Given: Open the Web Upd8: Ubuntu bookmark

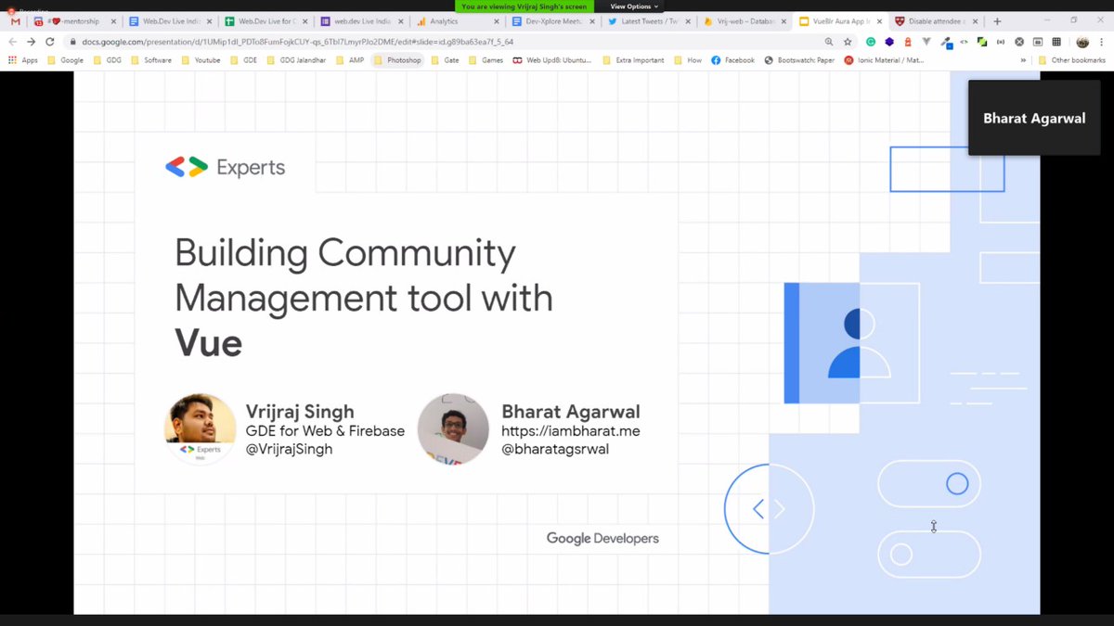Looking at the screenshot, I should click(x=552, y=60).
